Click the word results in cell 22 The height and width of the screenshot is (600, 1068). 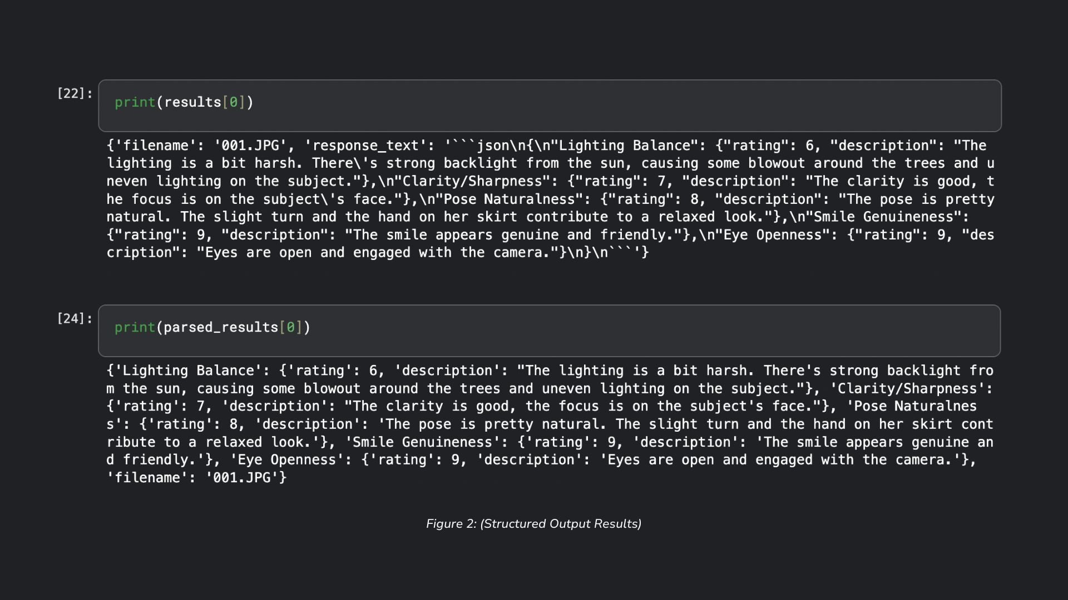[192, 102]
